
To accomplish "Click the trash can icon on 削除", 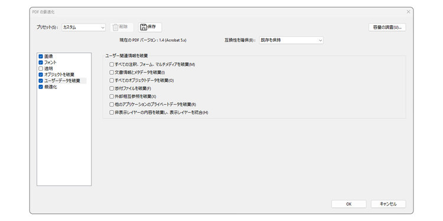I will 115,27.
